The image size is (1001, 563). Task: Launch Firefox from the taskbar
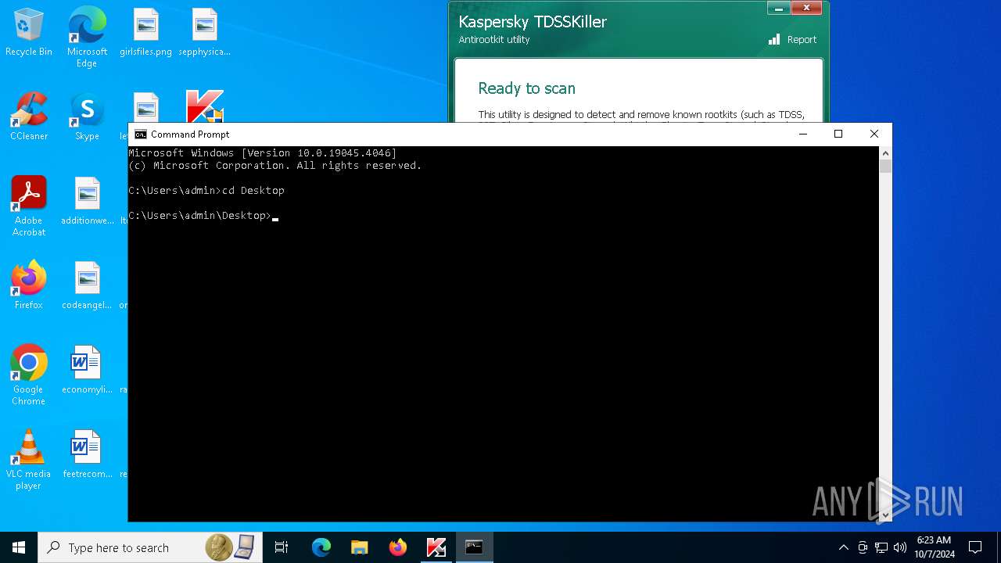click(x=398, y=547)
